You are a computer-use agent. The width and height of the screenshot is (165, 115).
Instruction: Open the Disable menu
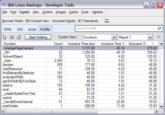(24, 12)
